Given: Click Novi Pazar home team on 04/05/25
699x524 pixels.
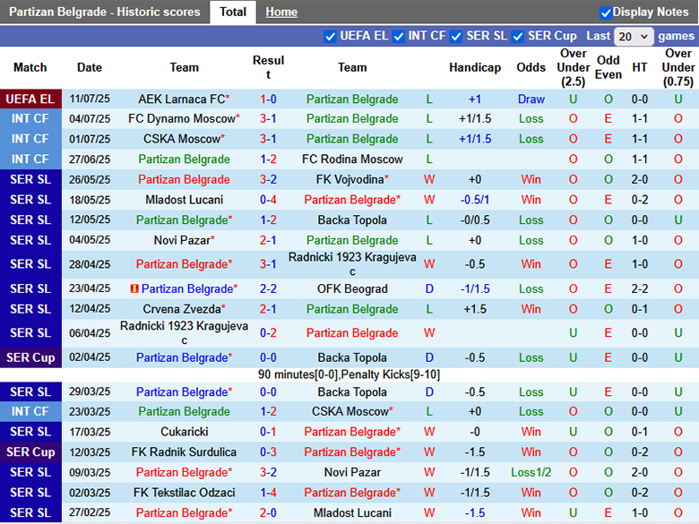Looking at the screenshot, I should click(x=182, y=240).
